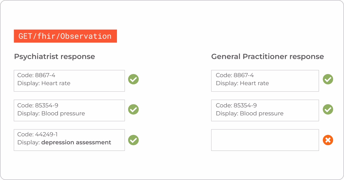The image size is (344, 180).
Task: Click the GET/fhir/Observation orange badge
Action: [65, 36]
